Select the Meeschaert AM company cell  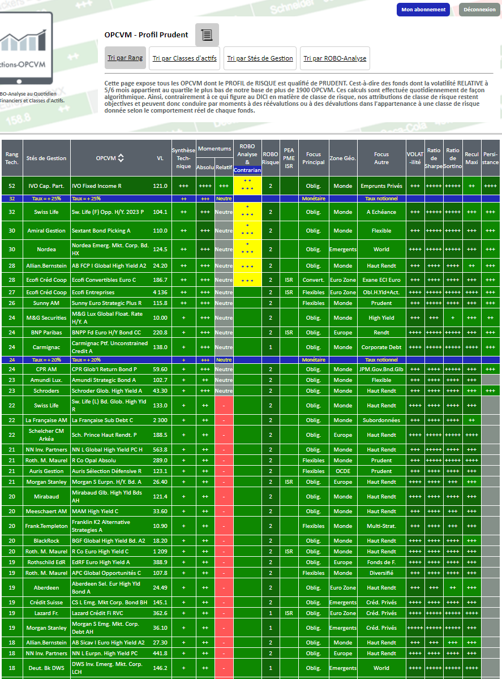click(x=46, y=512)
